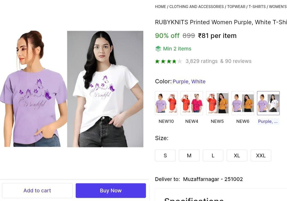This screenshot has width=287, height=201.
Task: Open the T-SHIRTS breadcrumb link
Action: pyautogui.click(x=257, y=7)
